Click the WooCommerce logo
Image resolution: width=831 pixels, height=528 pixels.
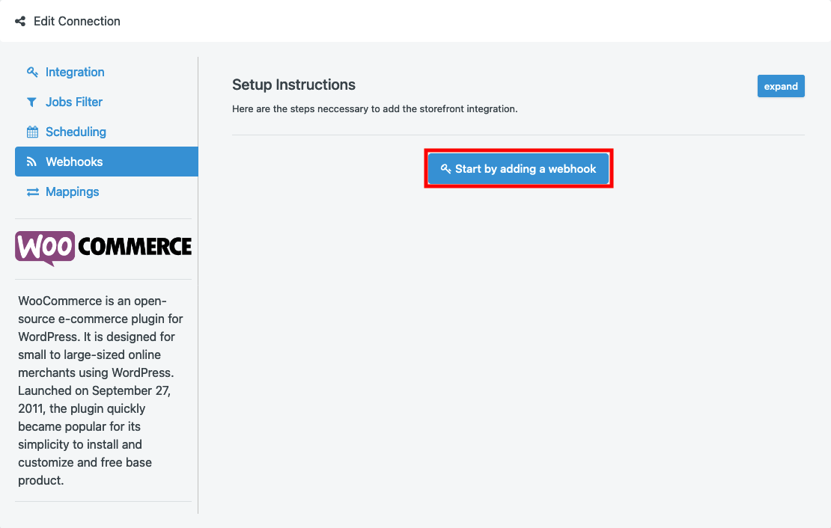coord(103,248)
